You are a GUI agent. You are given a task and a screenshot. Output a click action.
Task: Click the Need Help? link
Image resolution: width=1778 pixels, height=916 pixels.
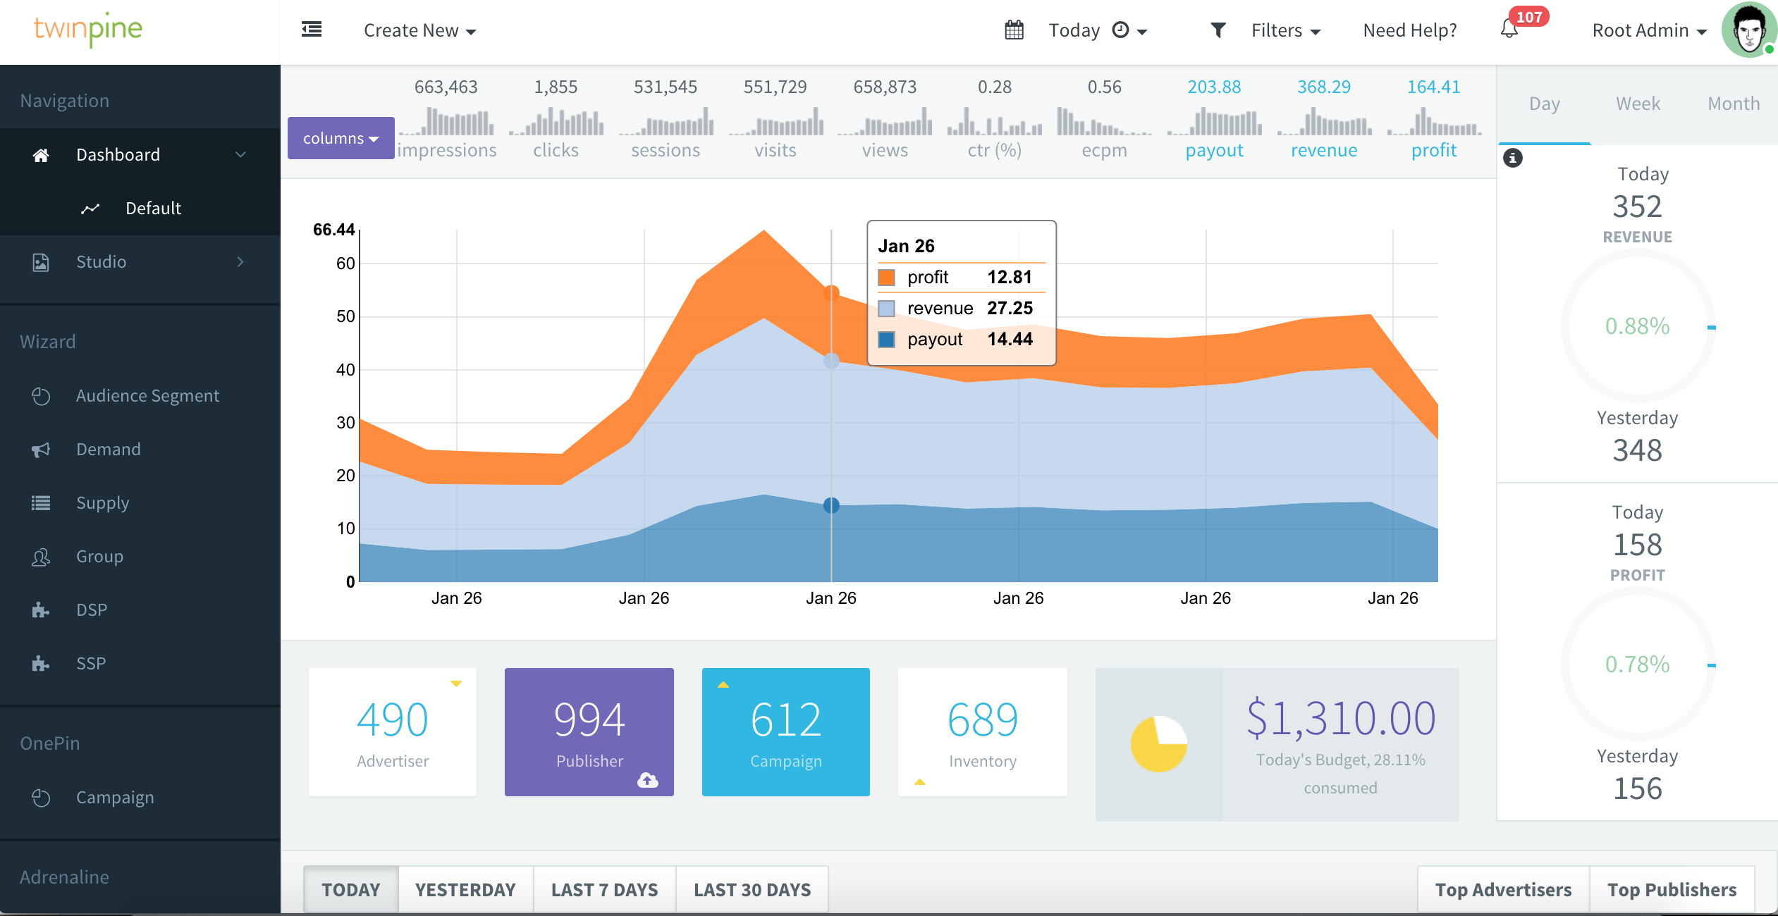[x=1410, y=30]
